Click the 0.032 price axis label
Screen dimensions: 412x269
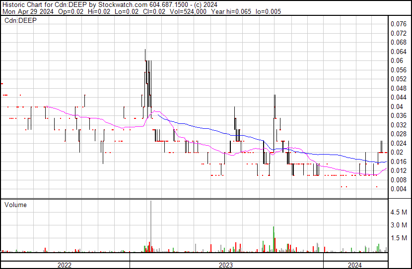399,125
